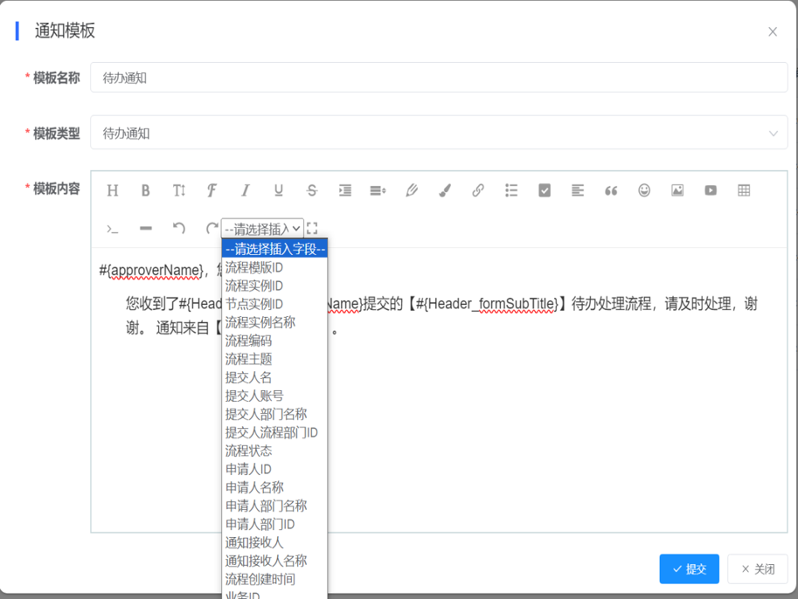The image size is (798, 599).
Task: Click the italic formatting icon
Action: coord(245,190)
